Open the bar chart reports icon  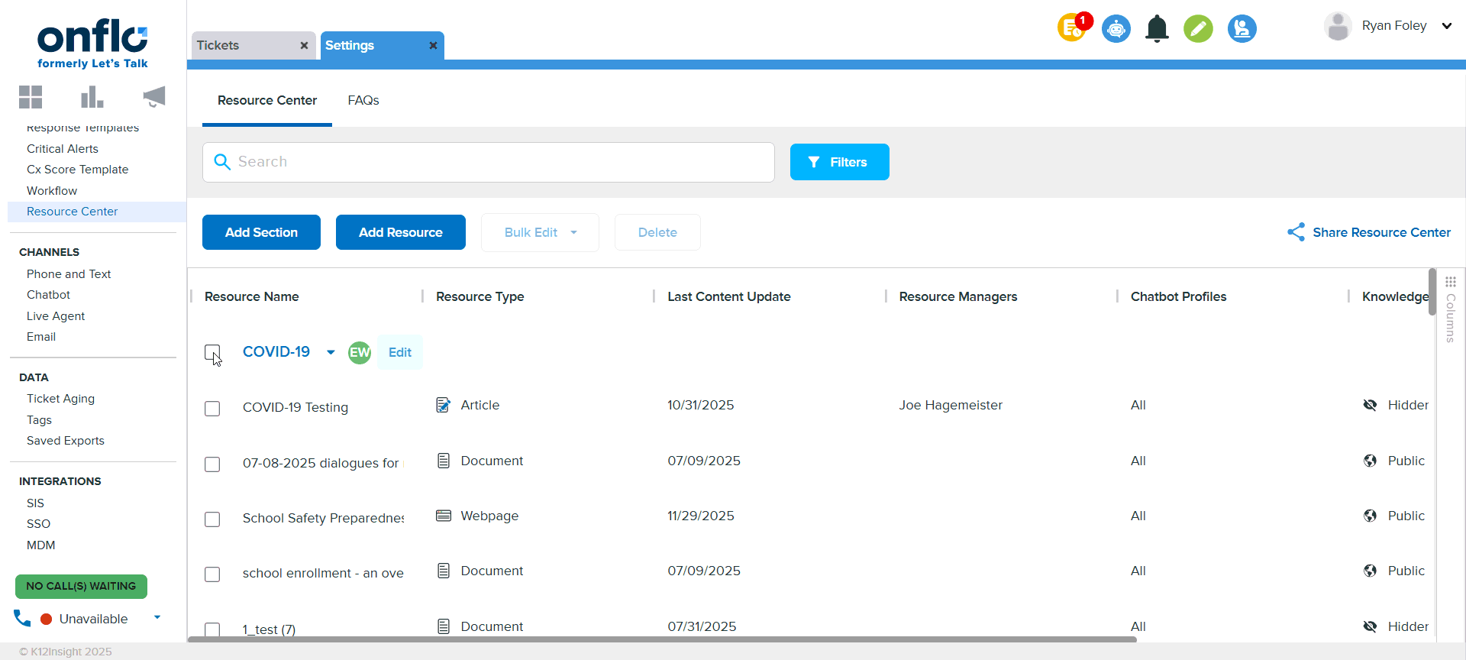(92, 97)
